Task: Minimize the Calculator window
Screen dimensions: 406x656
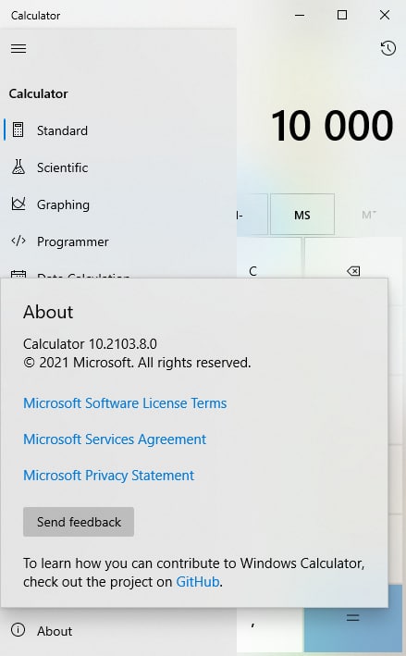Action: point(300,15)
